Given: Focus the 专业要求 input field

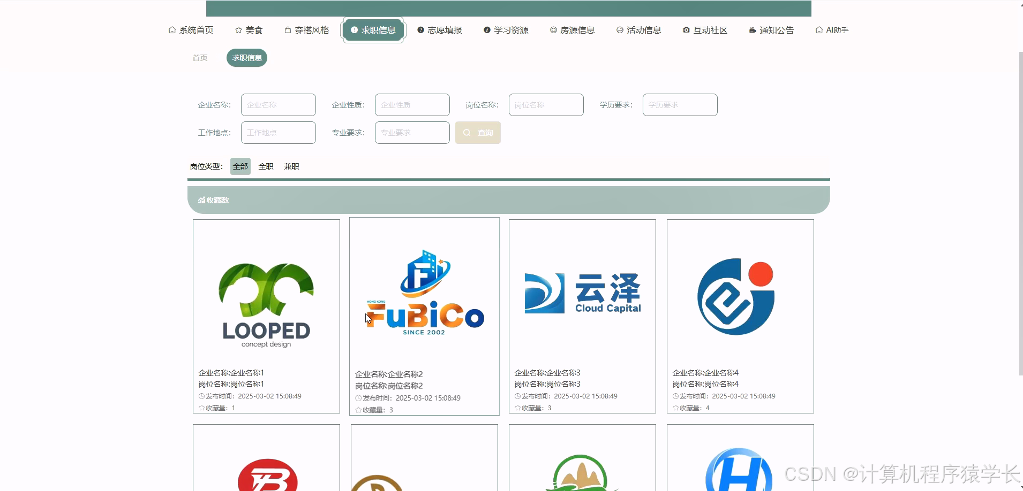Looking at the screenshot, I should click(412, 133).
